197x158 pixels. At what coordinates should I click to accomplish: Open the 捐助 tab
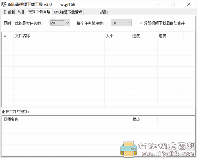pyautogui.click(x=104, y=12)
